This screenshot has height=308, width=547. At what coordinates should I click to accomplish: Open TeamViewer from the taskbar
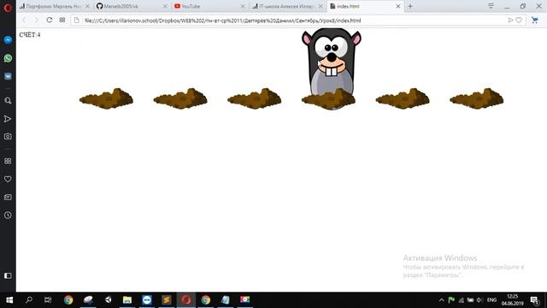coord(147,300)
